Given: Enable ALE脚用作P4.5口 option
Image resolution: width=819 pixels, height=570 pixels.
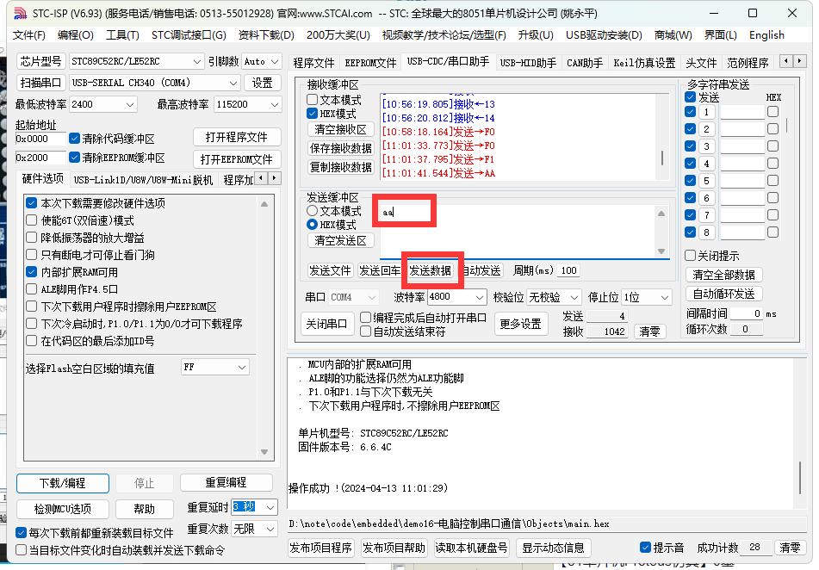Looking at the screenshot, I should (x=32, y=289).
